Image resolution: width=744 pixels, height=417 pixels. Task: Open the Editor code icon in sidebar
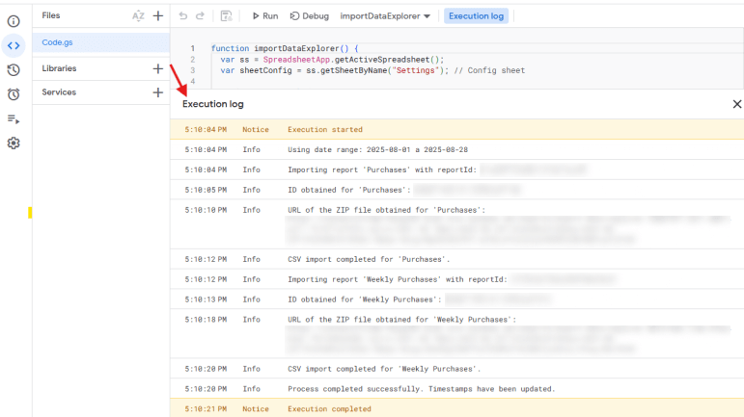14,45
